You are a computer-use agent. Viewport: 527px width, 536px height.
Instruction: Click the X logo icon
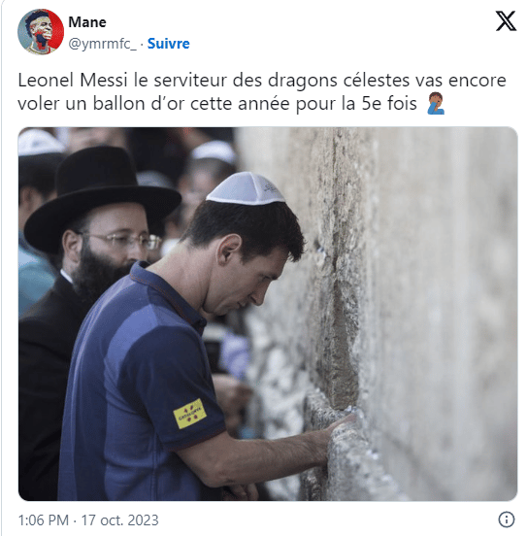tap(506, 21)
